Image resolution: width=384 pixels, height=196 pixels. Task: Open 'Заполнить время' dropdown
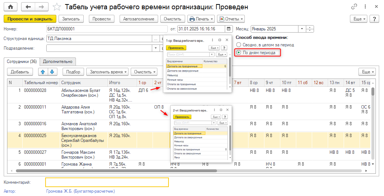[x=108, y=72]
